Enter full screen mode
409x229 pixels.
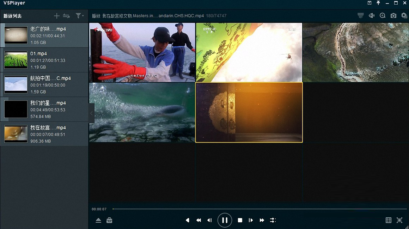[x=399, y=220]
